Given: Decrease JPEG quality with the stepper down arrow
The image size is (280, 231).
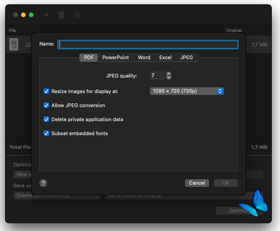Looking at the screenshot, I should 169,78.
